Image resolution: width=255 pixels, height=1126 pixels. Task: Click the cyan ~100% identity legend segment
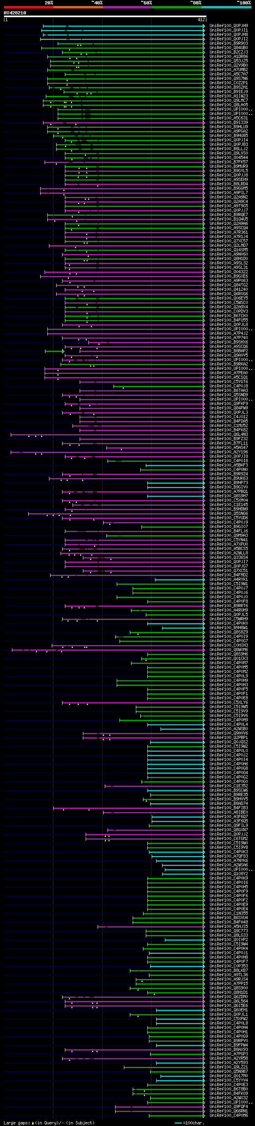(227, 7)
